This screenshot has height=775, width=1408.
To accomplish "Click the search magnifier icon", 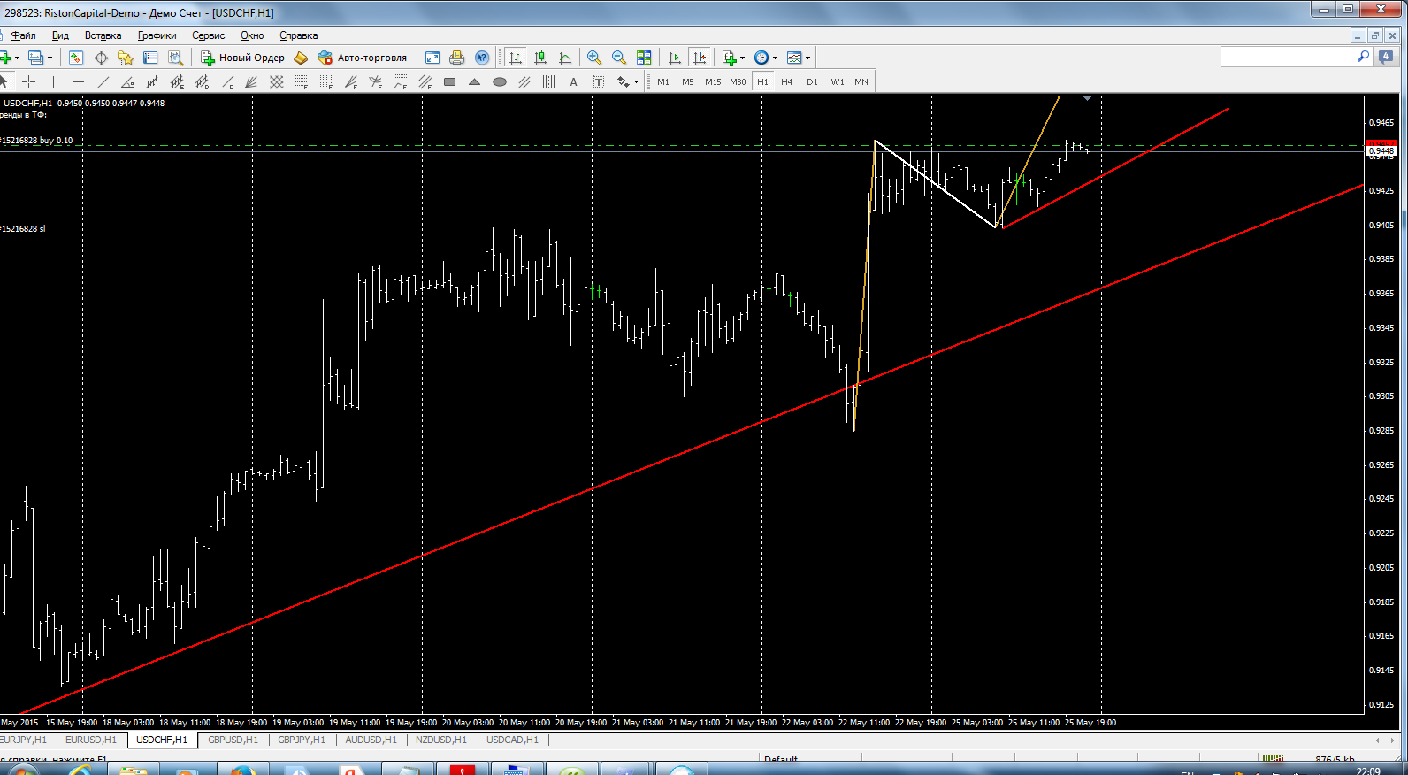I will [1363, 57].
